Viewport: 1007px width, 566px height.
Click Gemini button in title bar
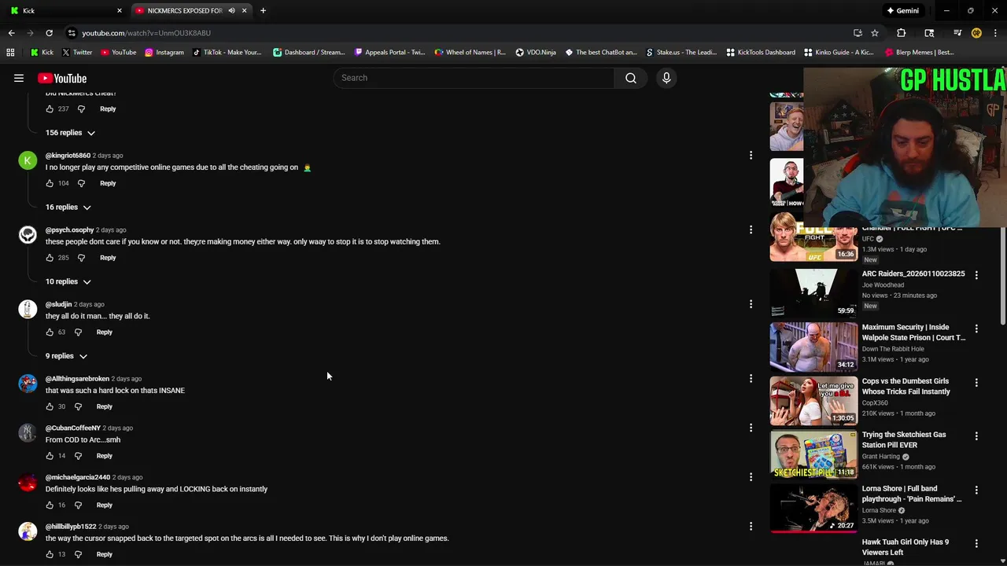pos(902,10)
